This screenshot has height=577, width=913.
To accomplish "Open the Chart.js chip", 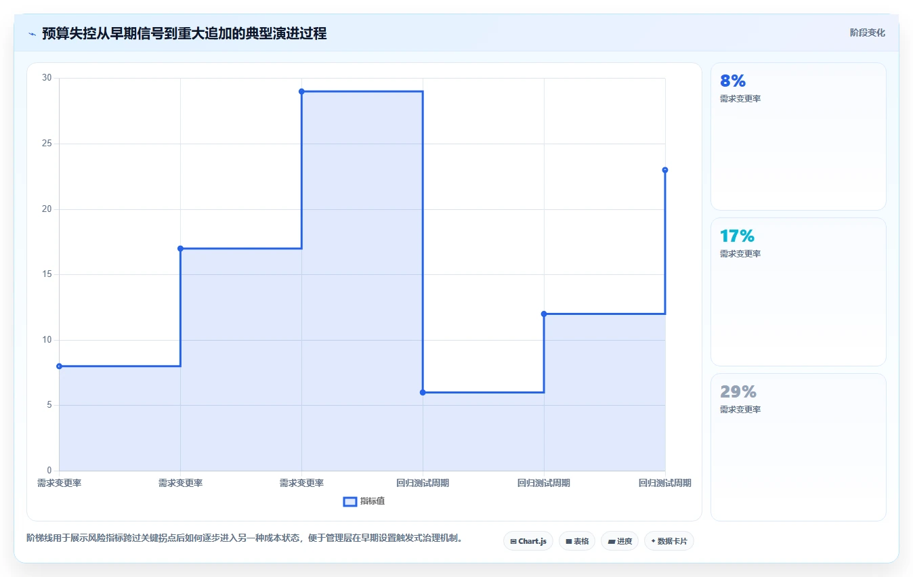I will tap(528, 541).
